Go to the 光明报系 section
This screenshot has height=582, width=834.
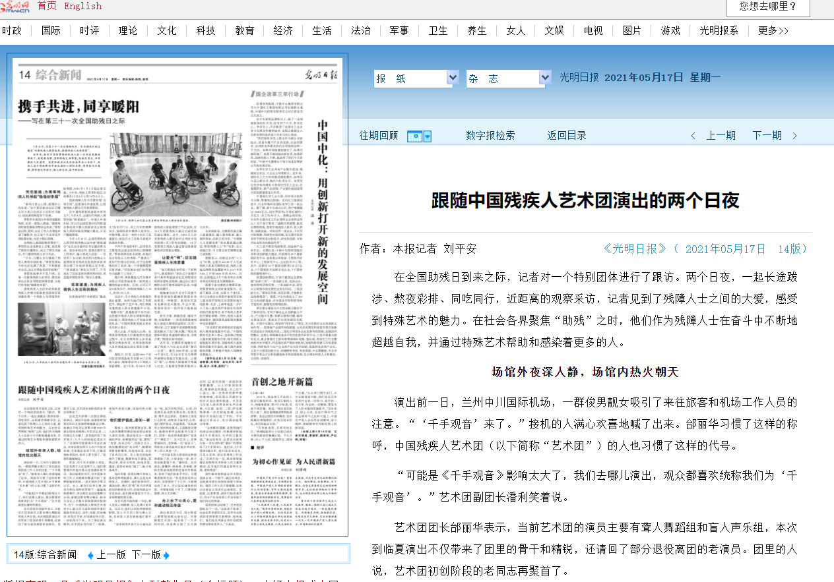719,30
